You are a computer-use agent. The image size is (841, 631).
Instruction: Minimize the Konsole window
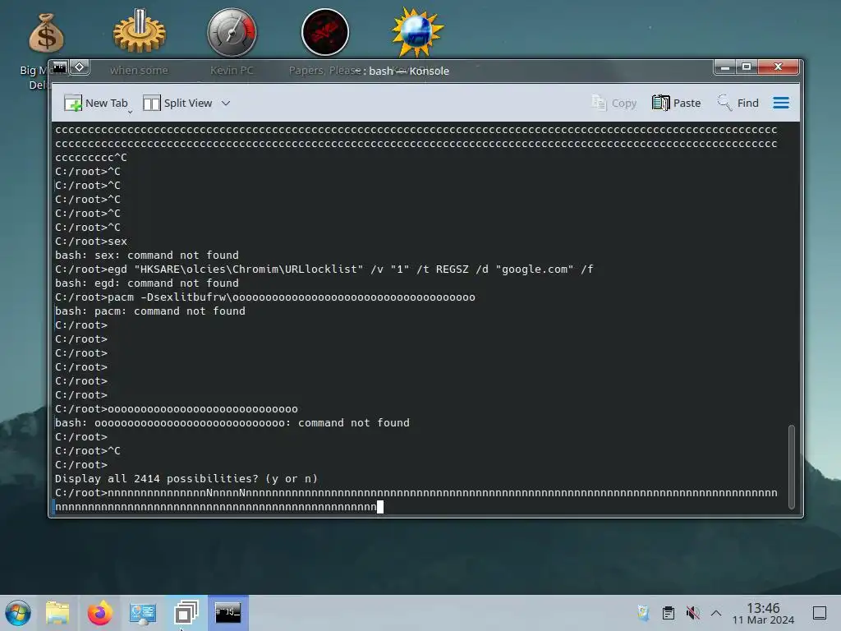pyautogui.click(x=724, y=67)
